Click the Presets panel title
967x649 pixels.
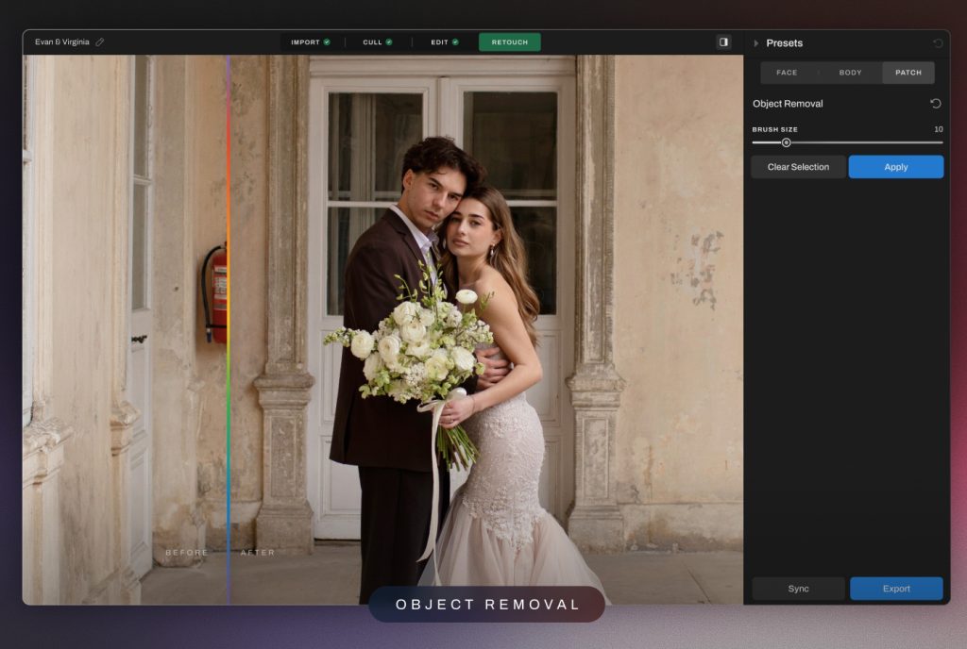coord(785,43)
